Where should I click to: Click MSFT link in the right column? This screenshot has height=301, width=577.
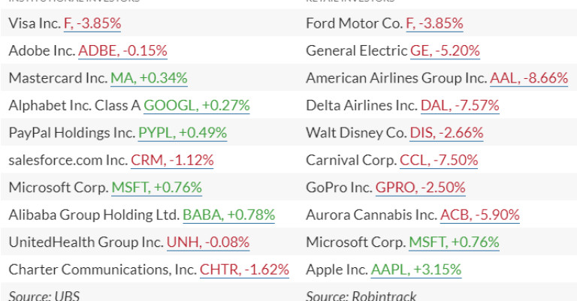[454, 242]
